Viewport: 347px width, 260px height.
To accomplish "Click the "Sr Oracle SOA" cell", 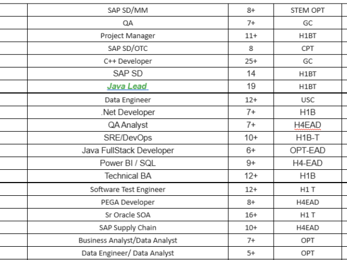I will (x=127, y=215).
